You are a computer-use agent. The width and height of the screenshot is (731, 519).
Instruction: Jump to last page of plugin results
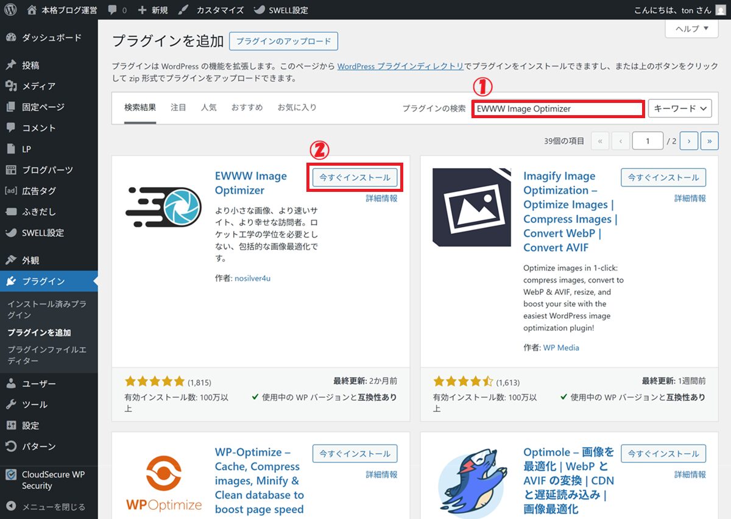[709, 141]
